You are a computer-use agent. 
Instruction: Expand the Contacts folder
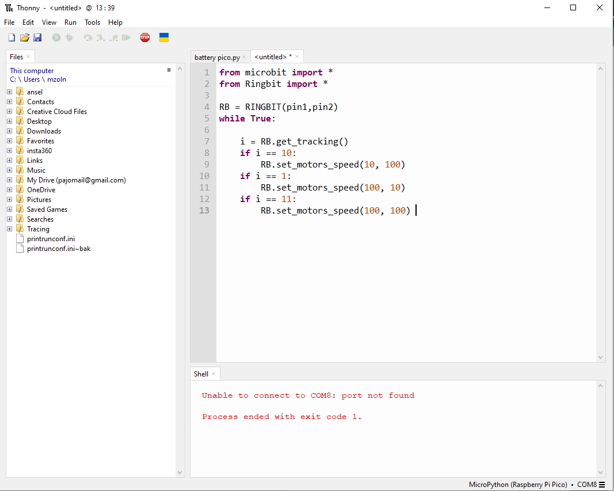[x=9, y=102]
